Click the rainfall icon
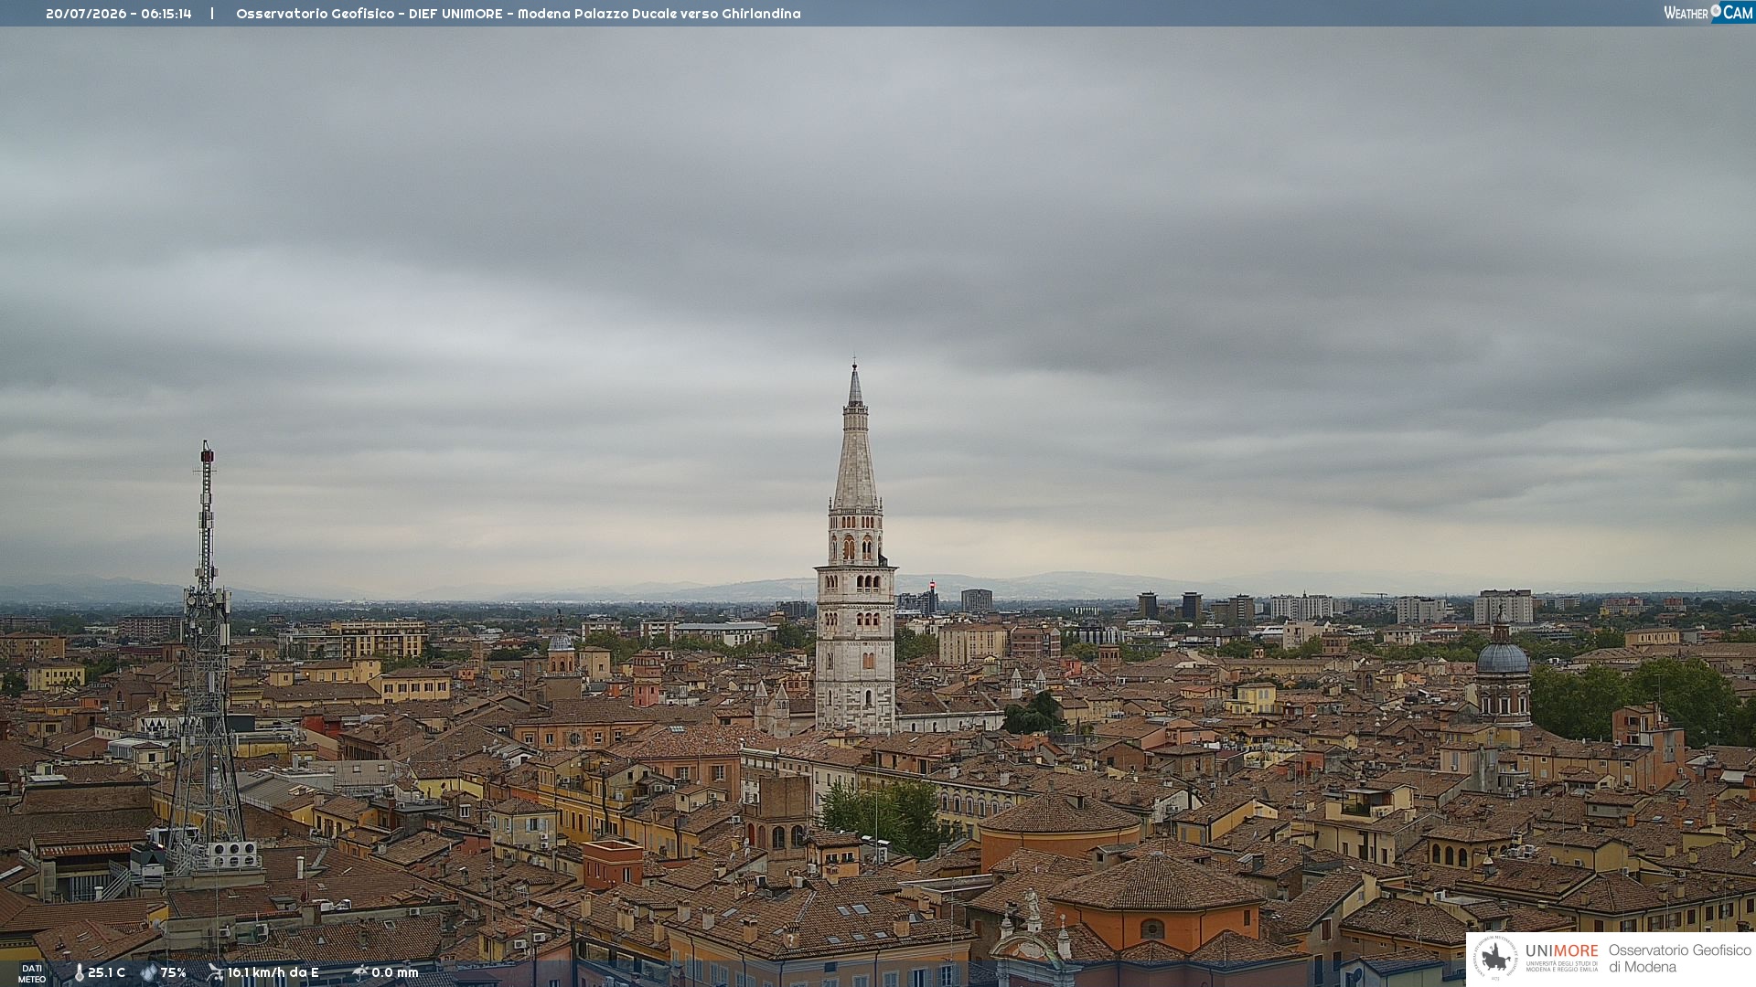1756x987 pixels. point(359,972)
